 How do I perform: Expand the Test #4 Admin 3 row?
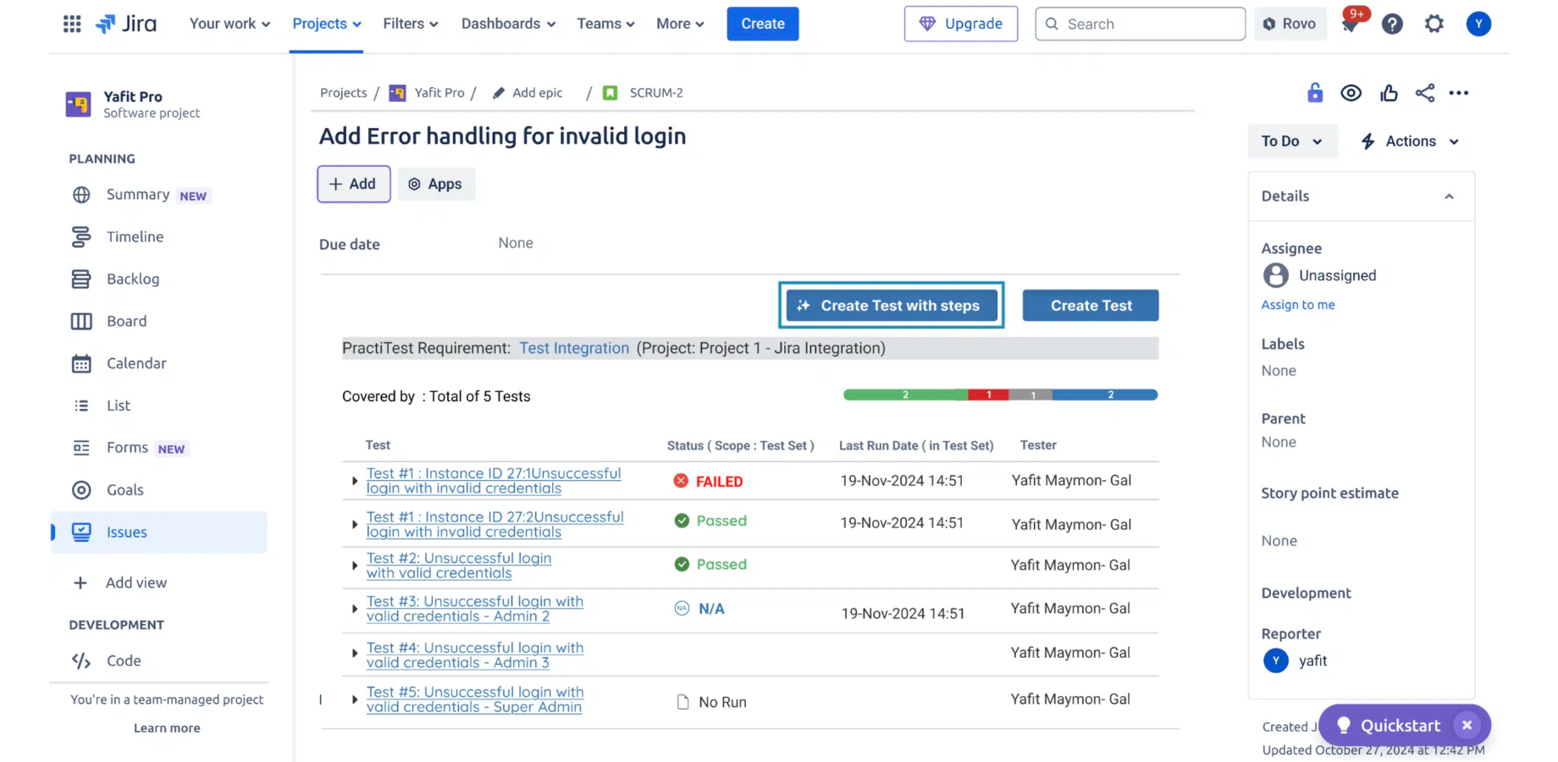pyautogui.click(x=355, y=654)
